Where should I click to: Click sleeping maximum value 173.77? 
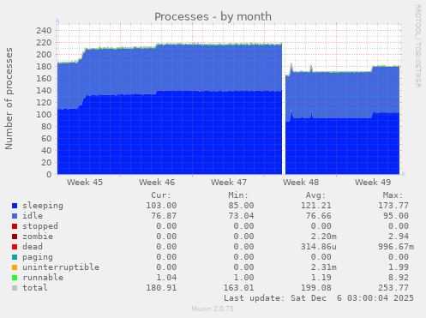click(393, 206)
